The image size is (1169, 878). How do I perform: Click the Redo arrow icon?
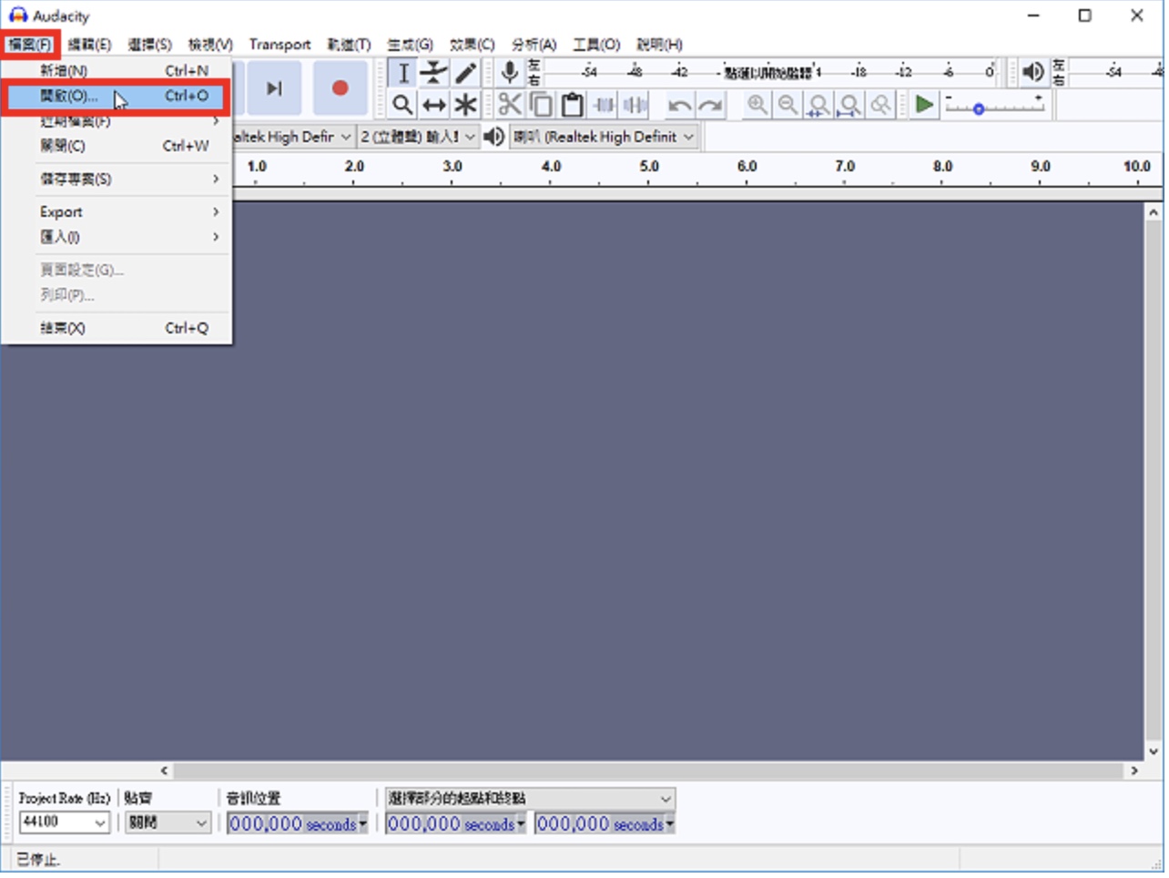[710, 105]
